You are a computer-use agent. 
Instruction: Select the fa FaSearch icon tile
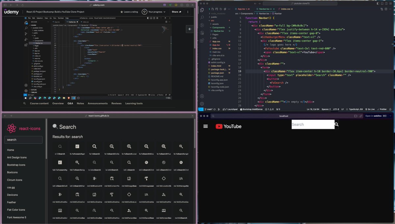click(94, 148)
